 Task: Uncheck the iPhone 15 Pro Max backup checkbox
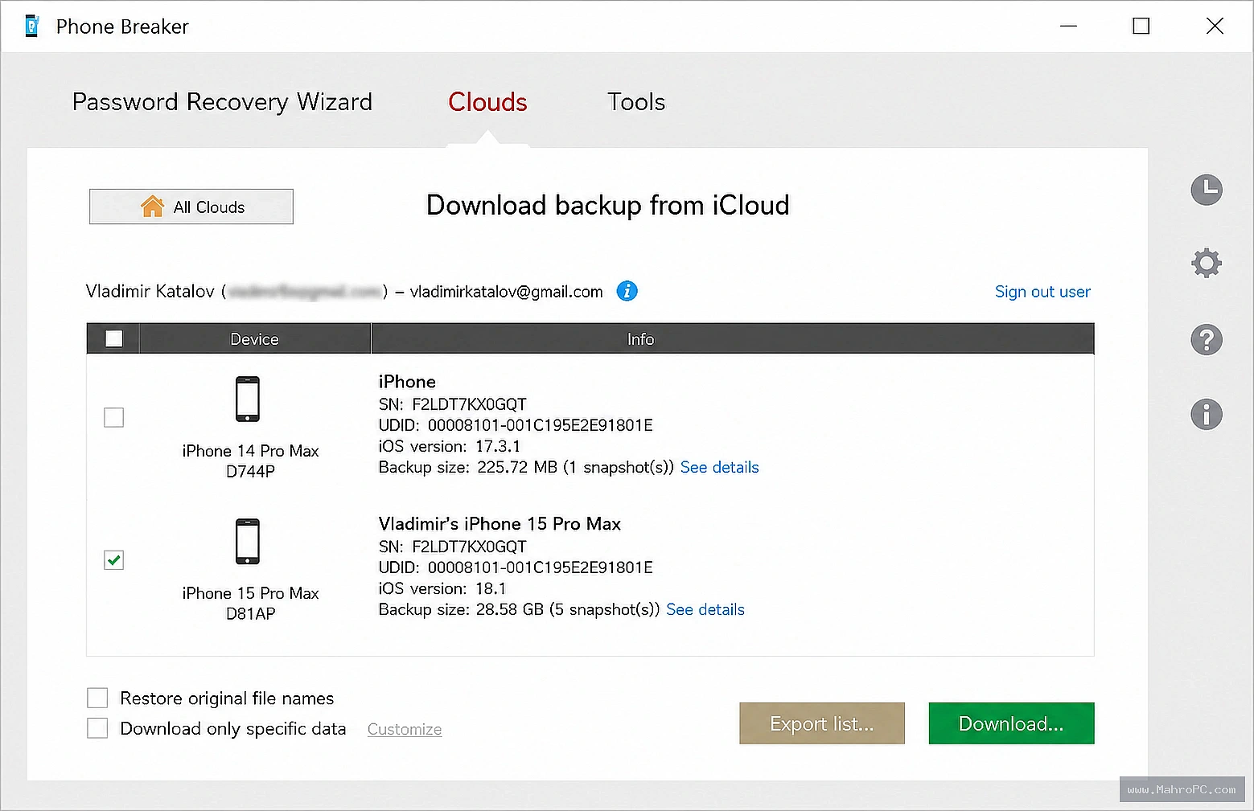click(114, 560)
